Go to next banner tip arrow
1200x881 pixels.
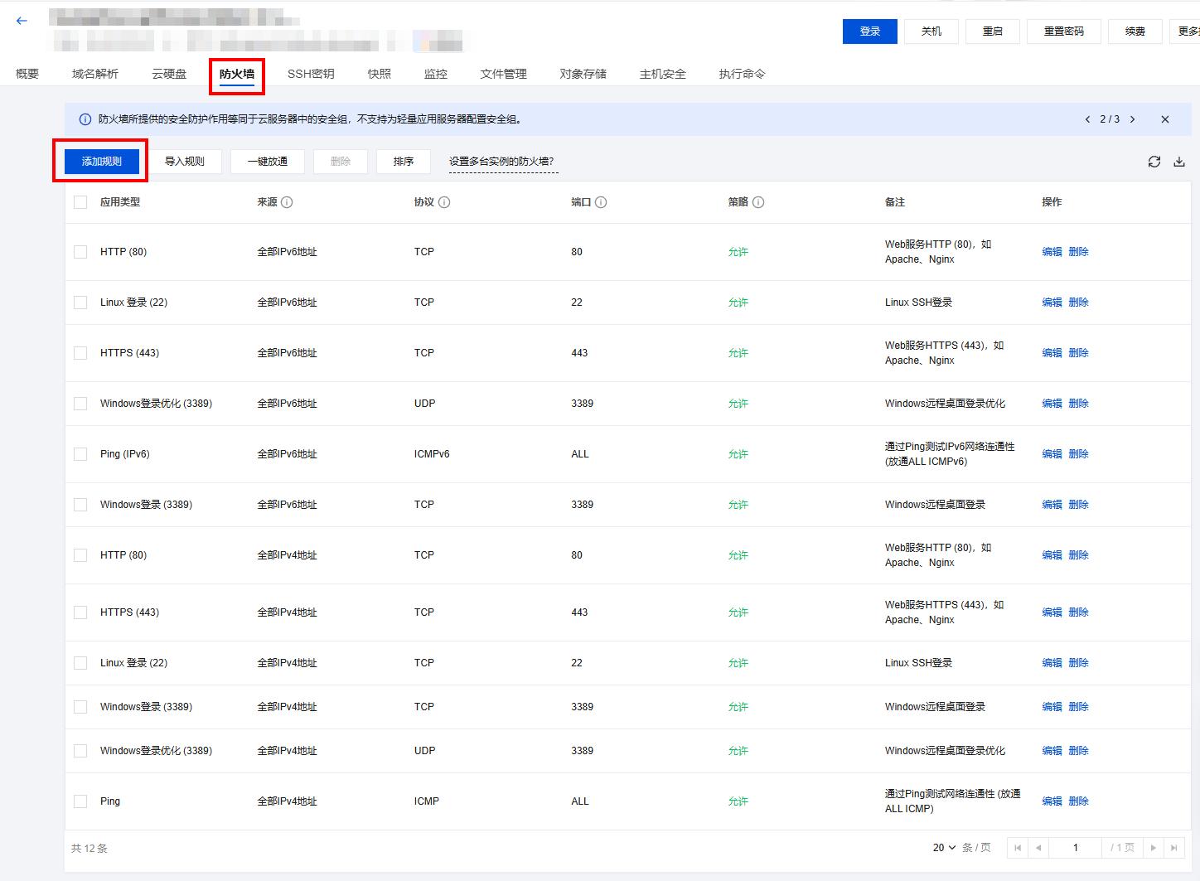tap(1133, 119)
